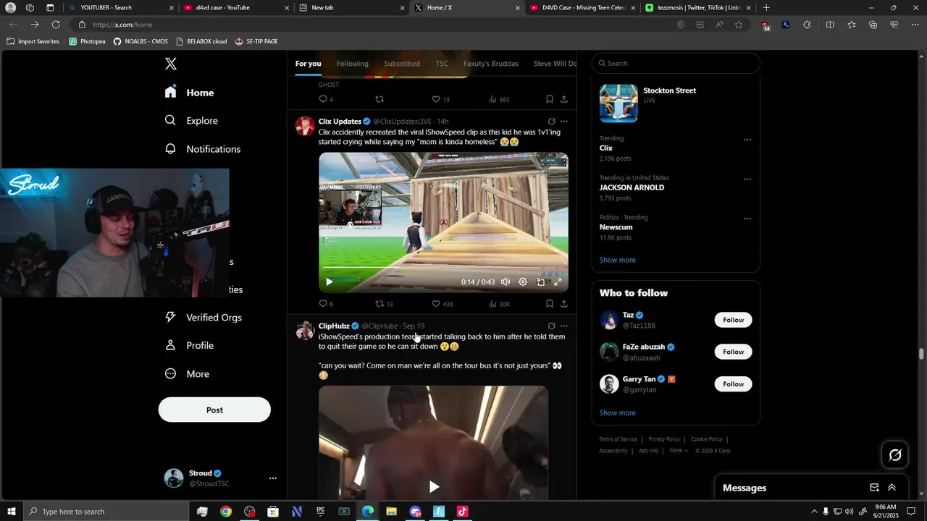Reply to the Clix Updates post
This screenshot has height=521, width=927.
(x=326, y=304)
